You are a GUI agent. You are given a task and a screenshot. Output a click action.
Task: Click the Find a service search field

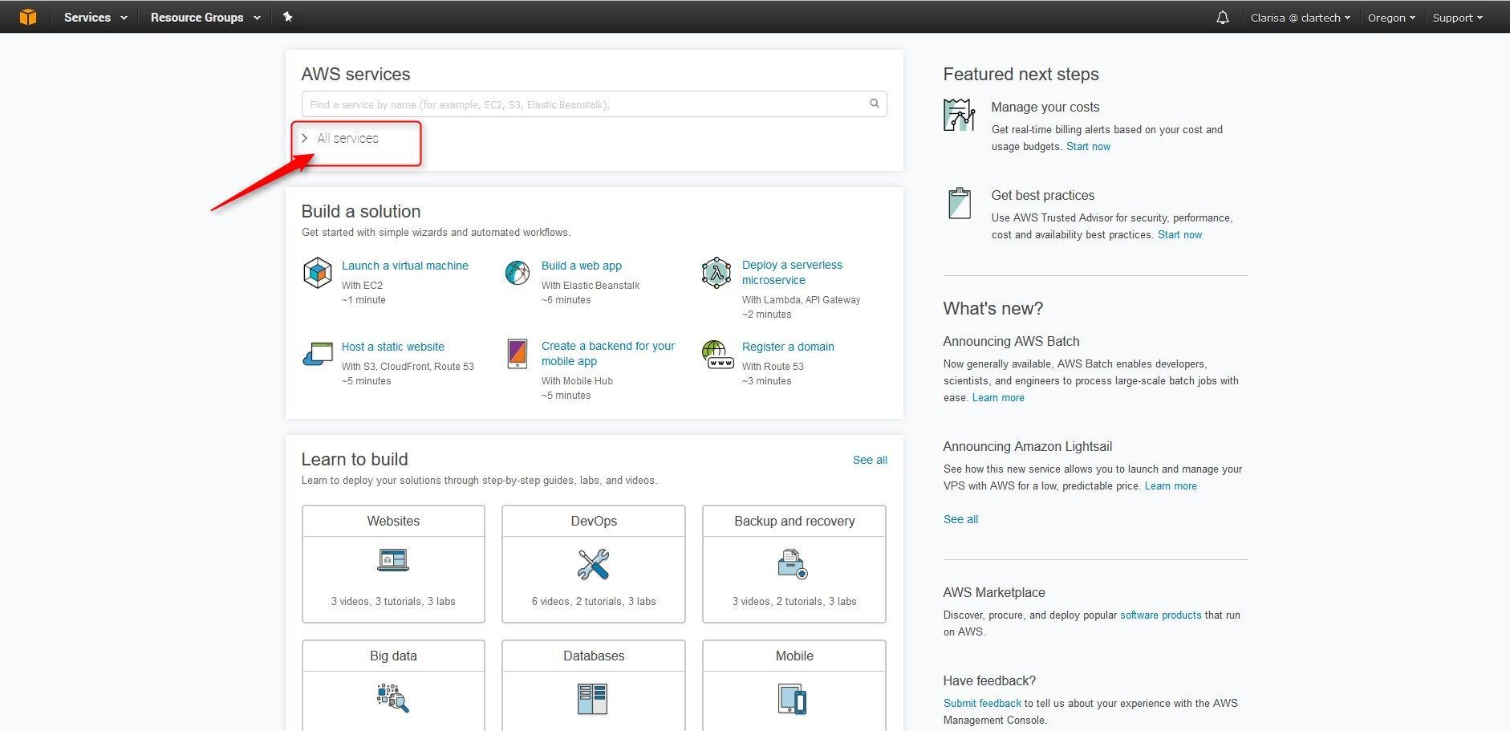[x=594, y=104]
